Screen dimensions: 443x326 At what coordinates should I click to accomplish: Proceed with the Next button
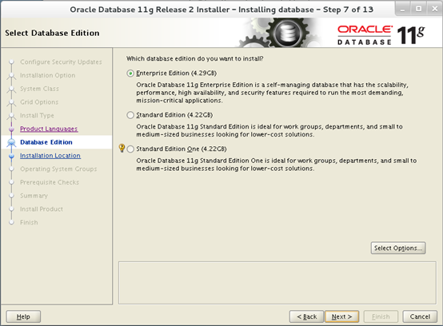tap(342, 316)
